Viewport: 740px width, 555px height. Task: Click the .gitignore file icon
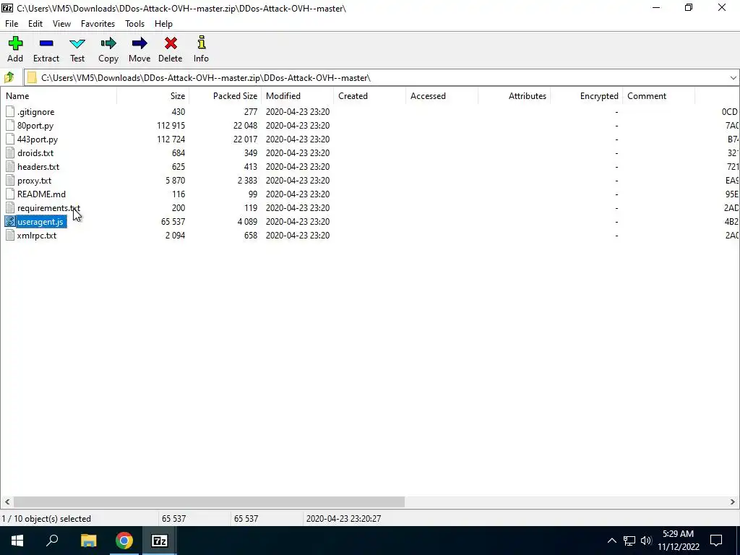click(10, 112)
